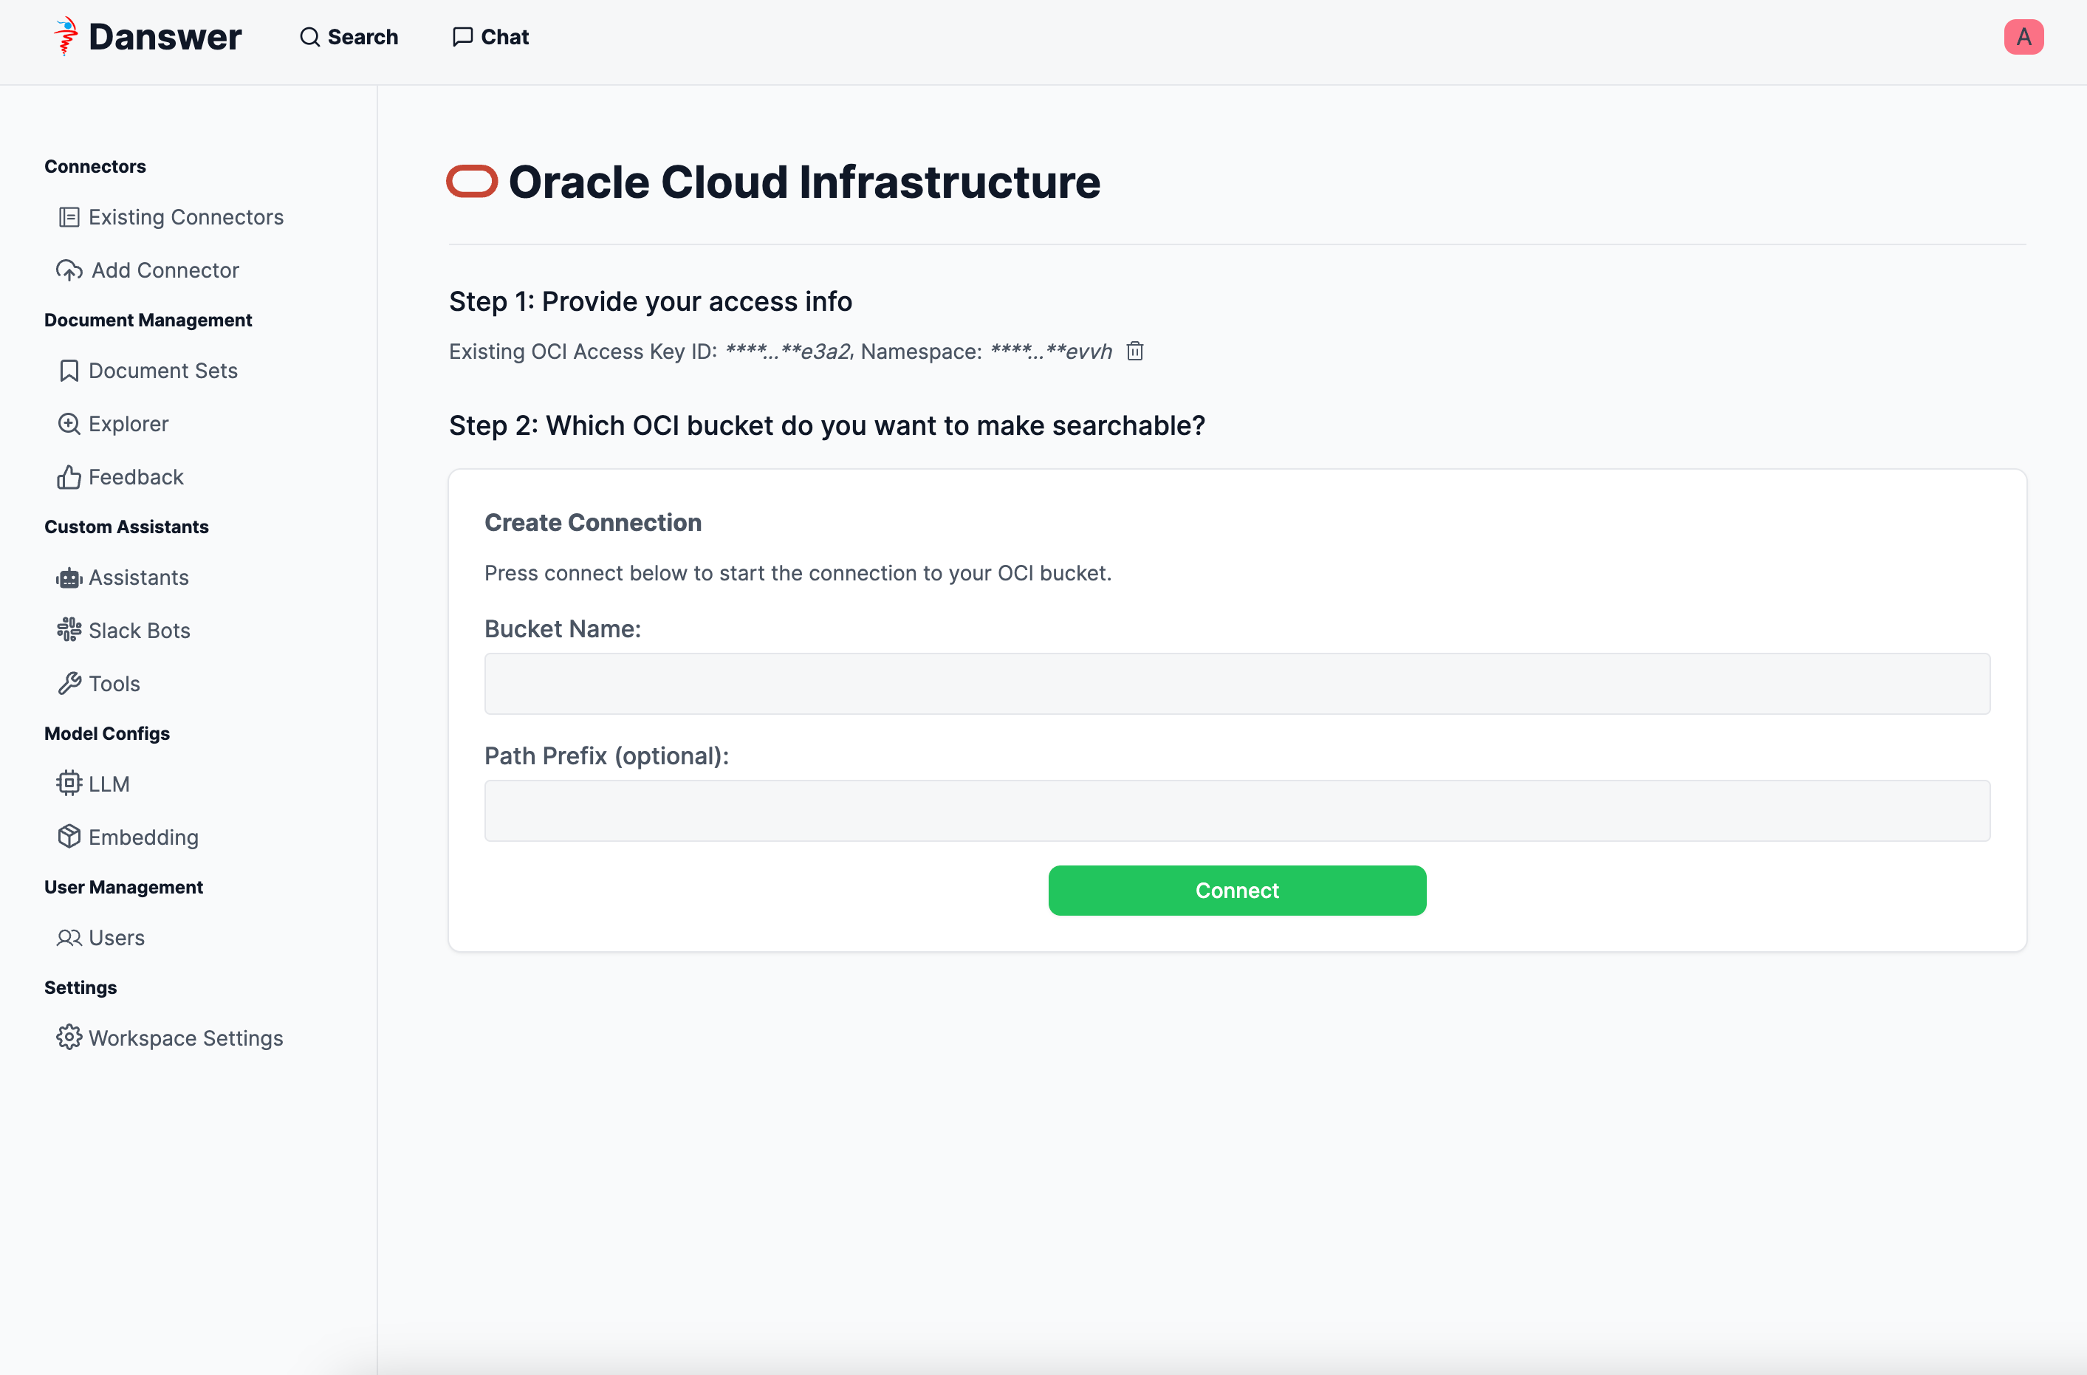This screenshot has width=2087, height=1375.
Task: Click the Workspace Settings gear icon
Action: click(x=69, y=1038)
